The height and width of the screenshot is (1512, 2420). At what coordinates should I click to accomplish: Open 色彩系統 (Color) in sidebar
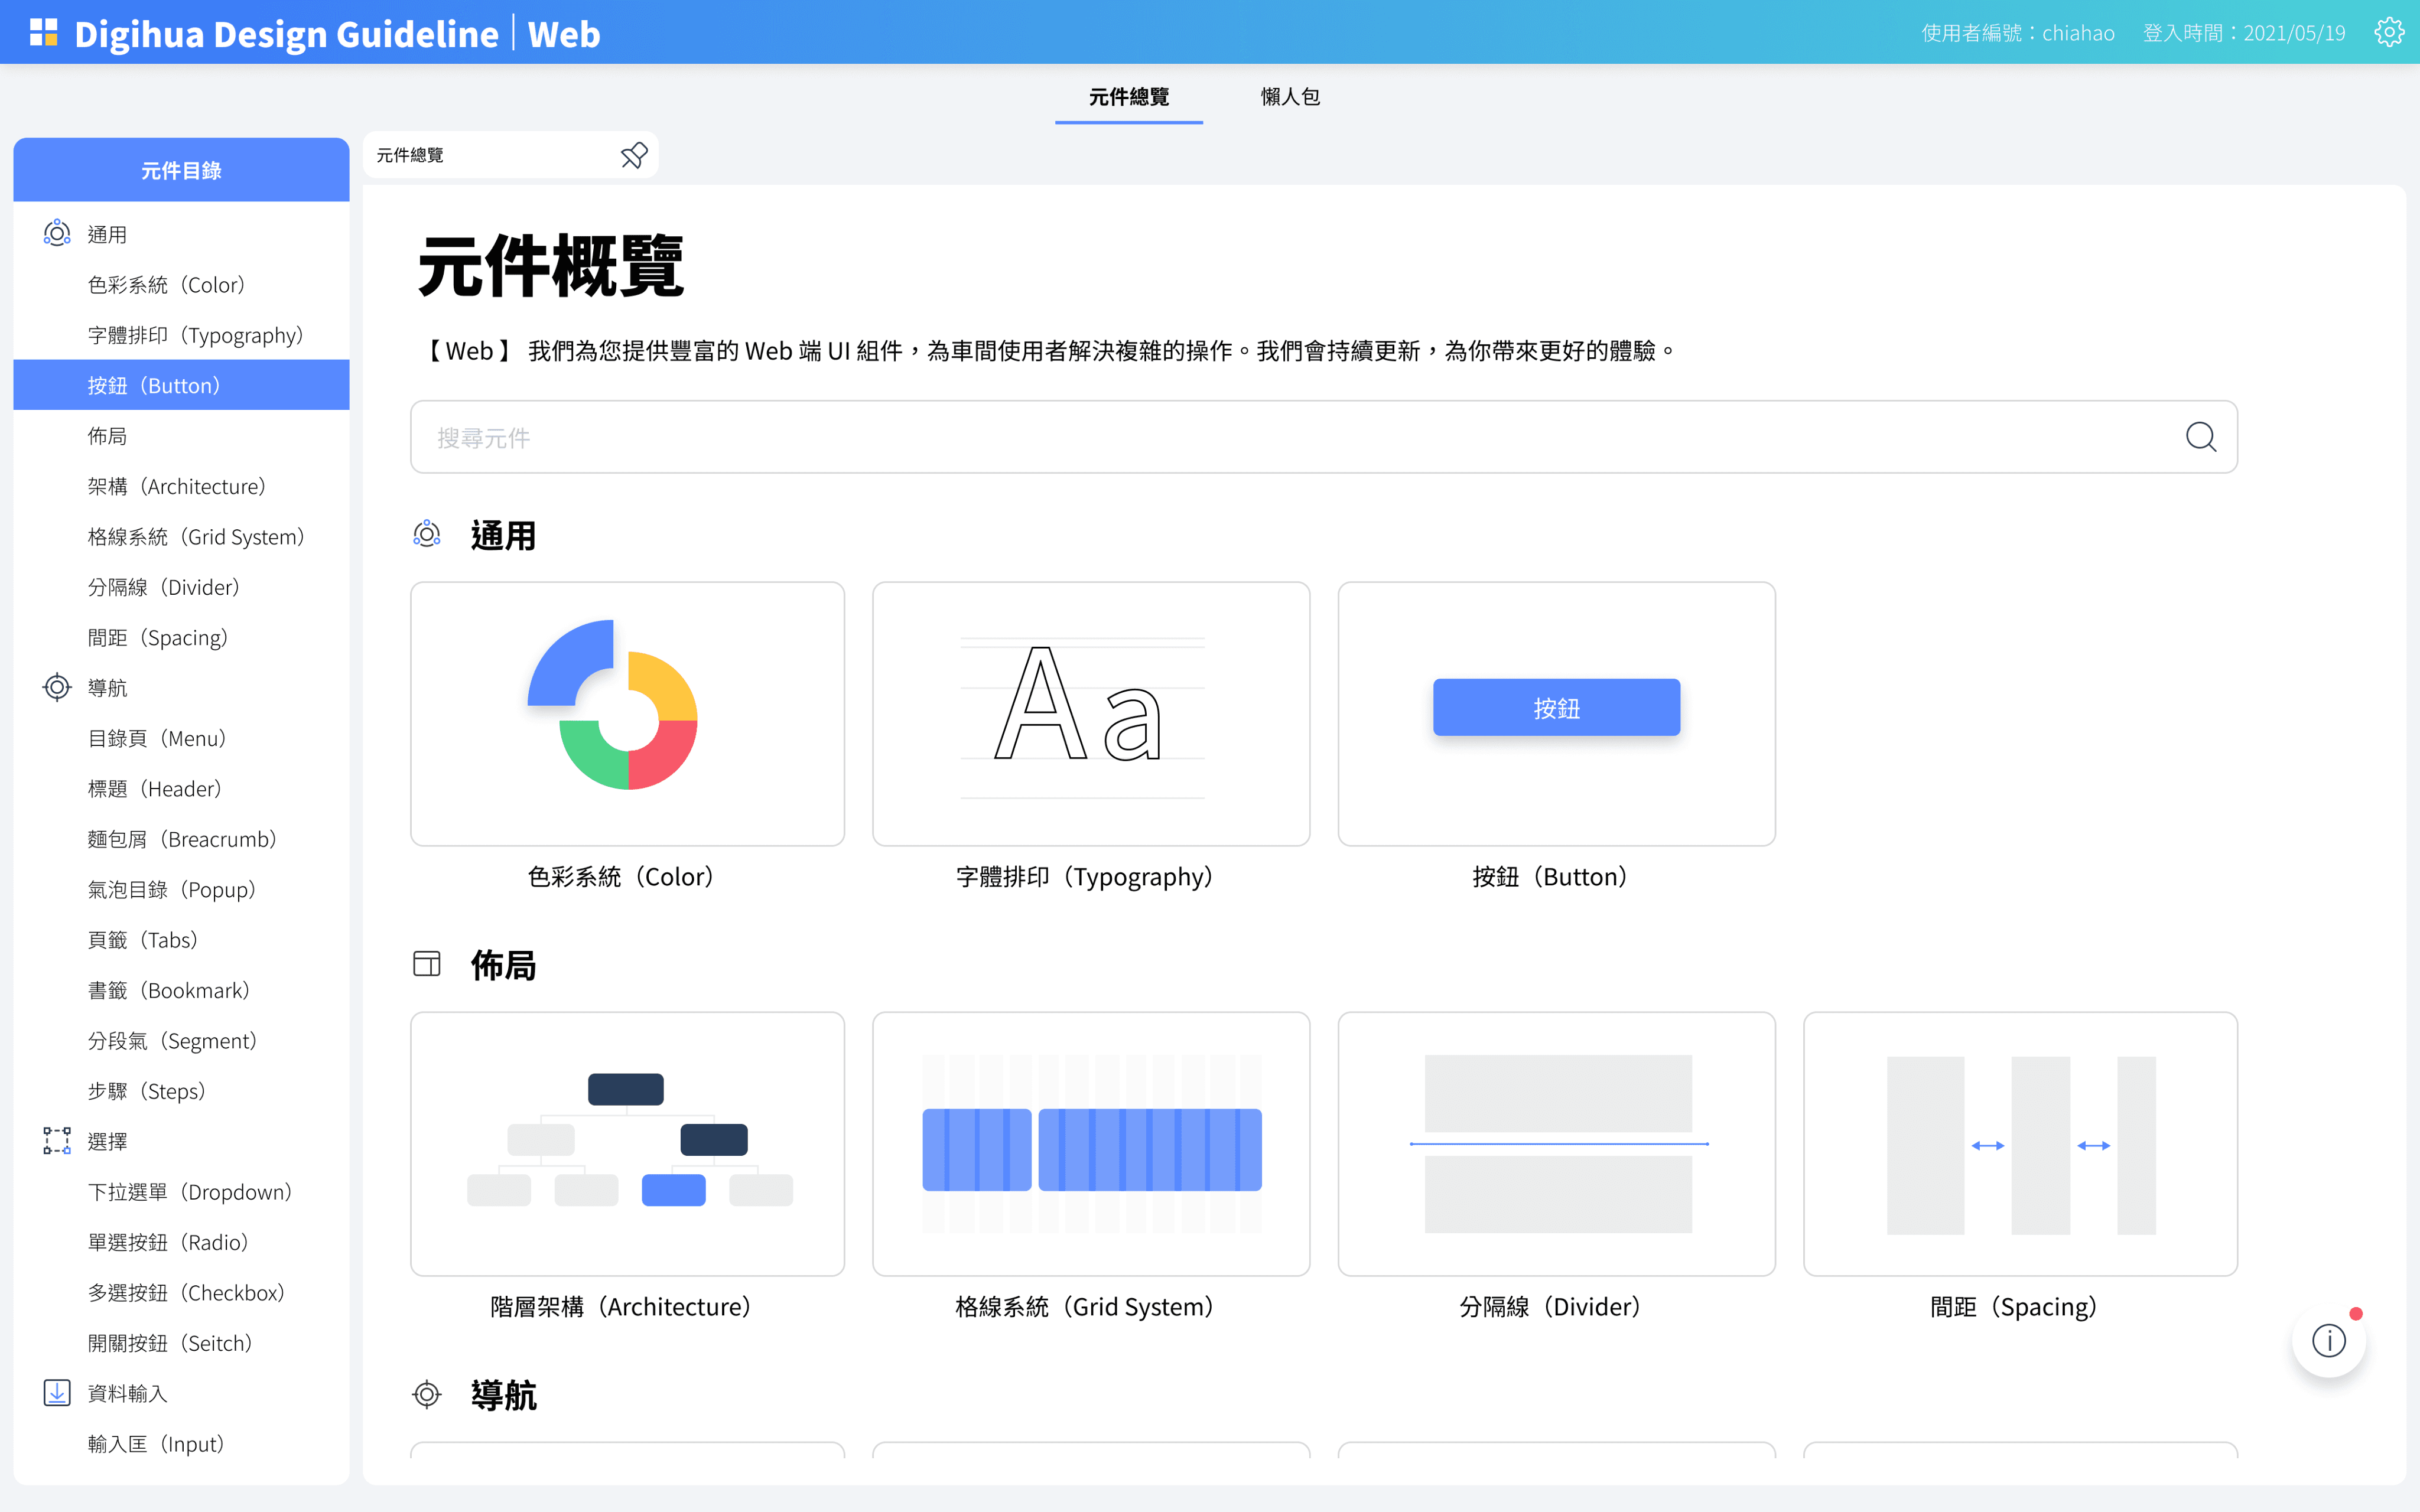[x=166, y=285]
